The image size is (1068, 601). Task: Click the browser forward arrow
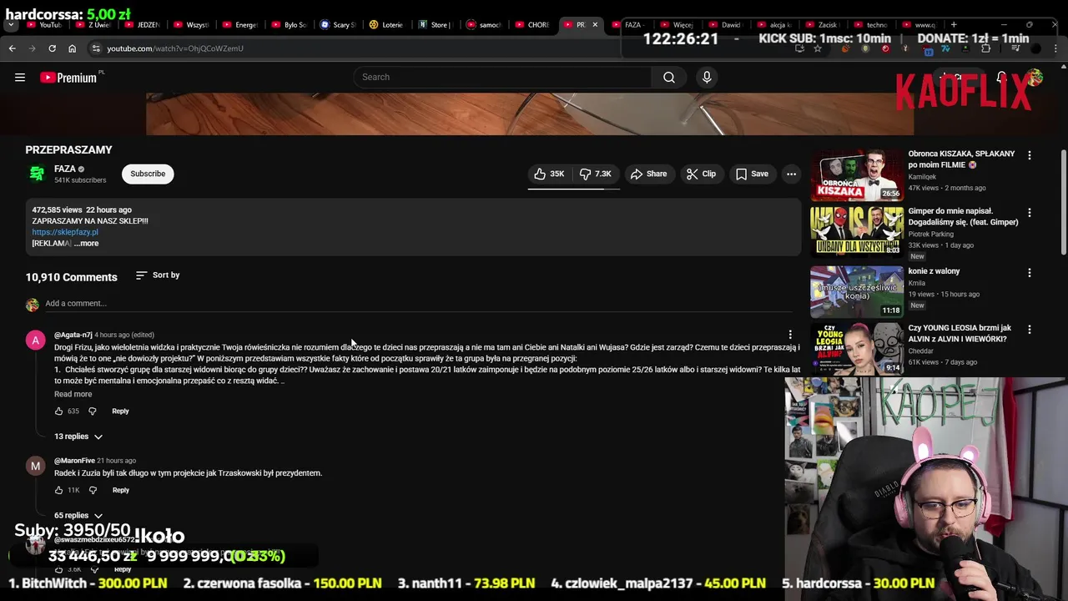[x=32, y=48]
